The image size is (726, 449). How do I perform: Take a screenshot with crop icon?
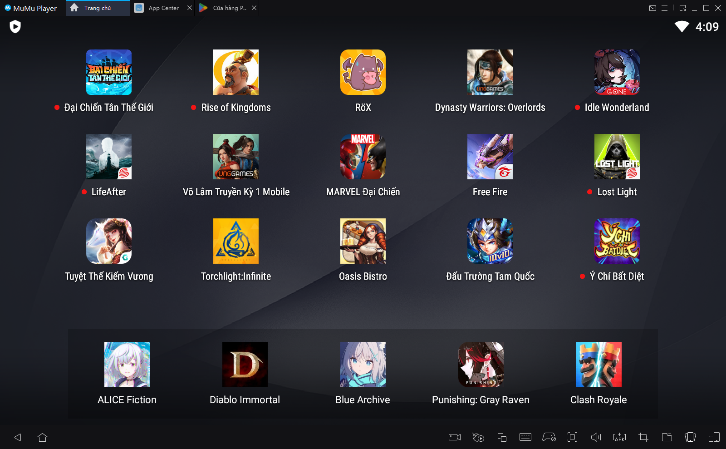coord(643,437)
